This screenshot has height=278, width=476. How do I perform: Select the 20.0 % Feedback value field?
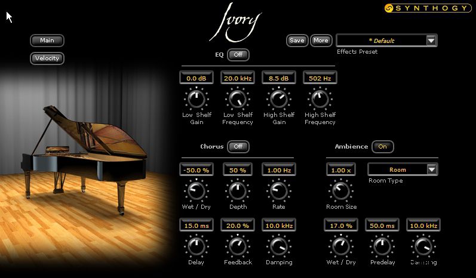click(x=238, y=226)
